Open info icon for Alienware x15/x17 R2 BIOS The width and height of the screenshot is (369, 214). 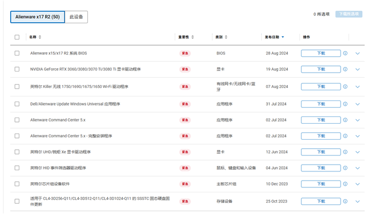point(345,53)
